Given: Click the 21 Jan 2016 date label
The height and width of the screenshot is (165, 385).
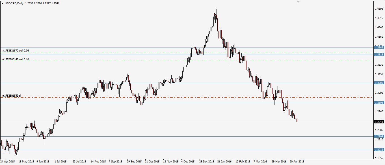Looking at the screenshot, I should (x=224, y=162).
